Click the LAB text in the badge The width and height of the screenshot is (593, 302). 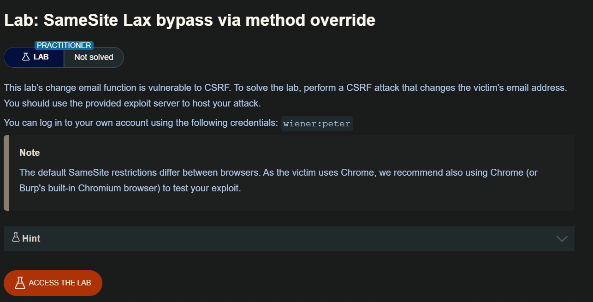click(x=41, y=57)
